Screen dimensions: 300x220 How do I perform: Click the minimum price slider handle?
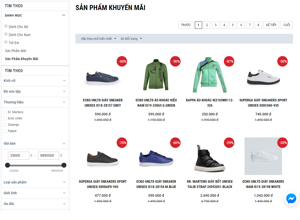(x=7, y=165)
